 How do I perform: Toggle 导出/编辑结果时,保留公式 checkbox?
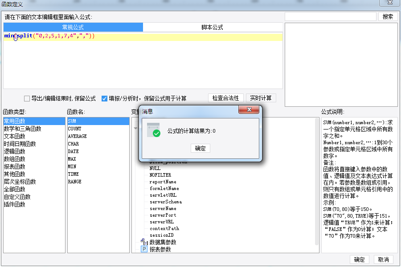[27, 98]
